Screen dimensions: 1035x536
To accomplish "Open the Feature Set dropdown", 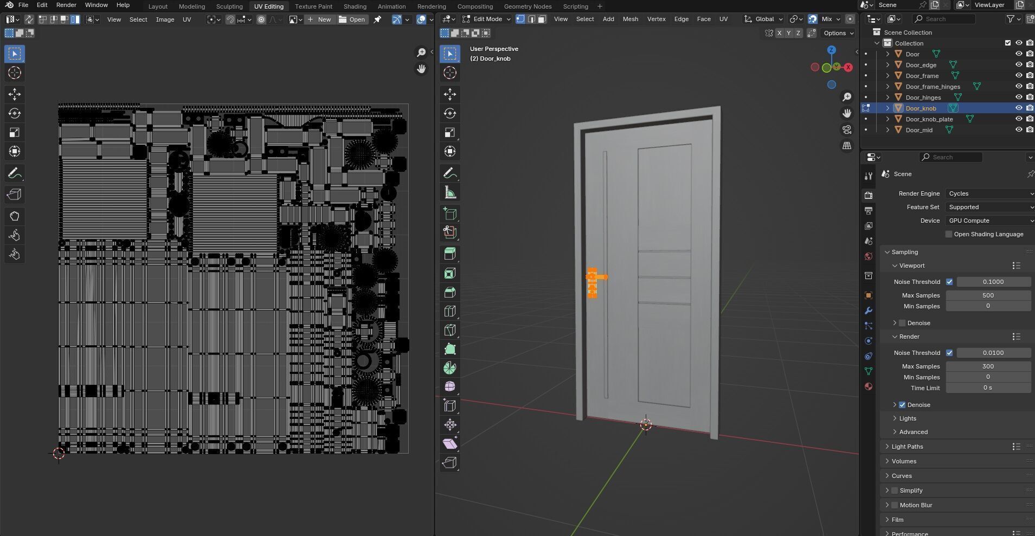I will coord(990,207).
